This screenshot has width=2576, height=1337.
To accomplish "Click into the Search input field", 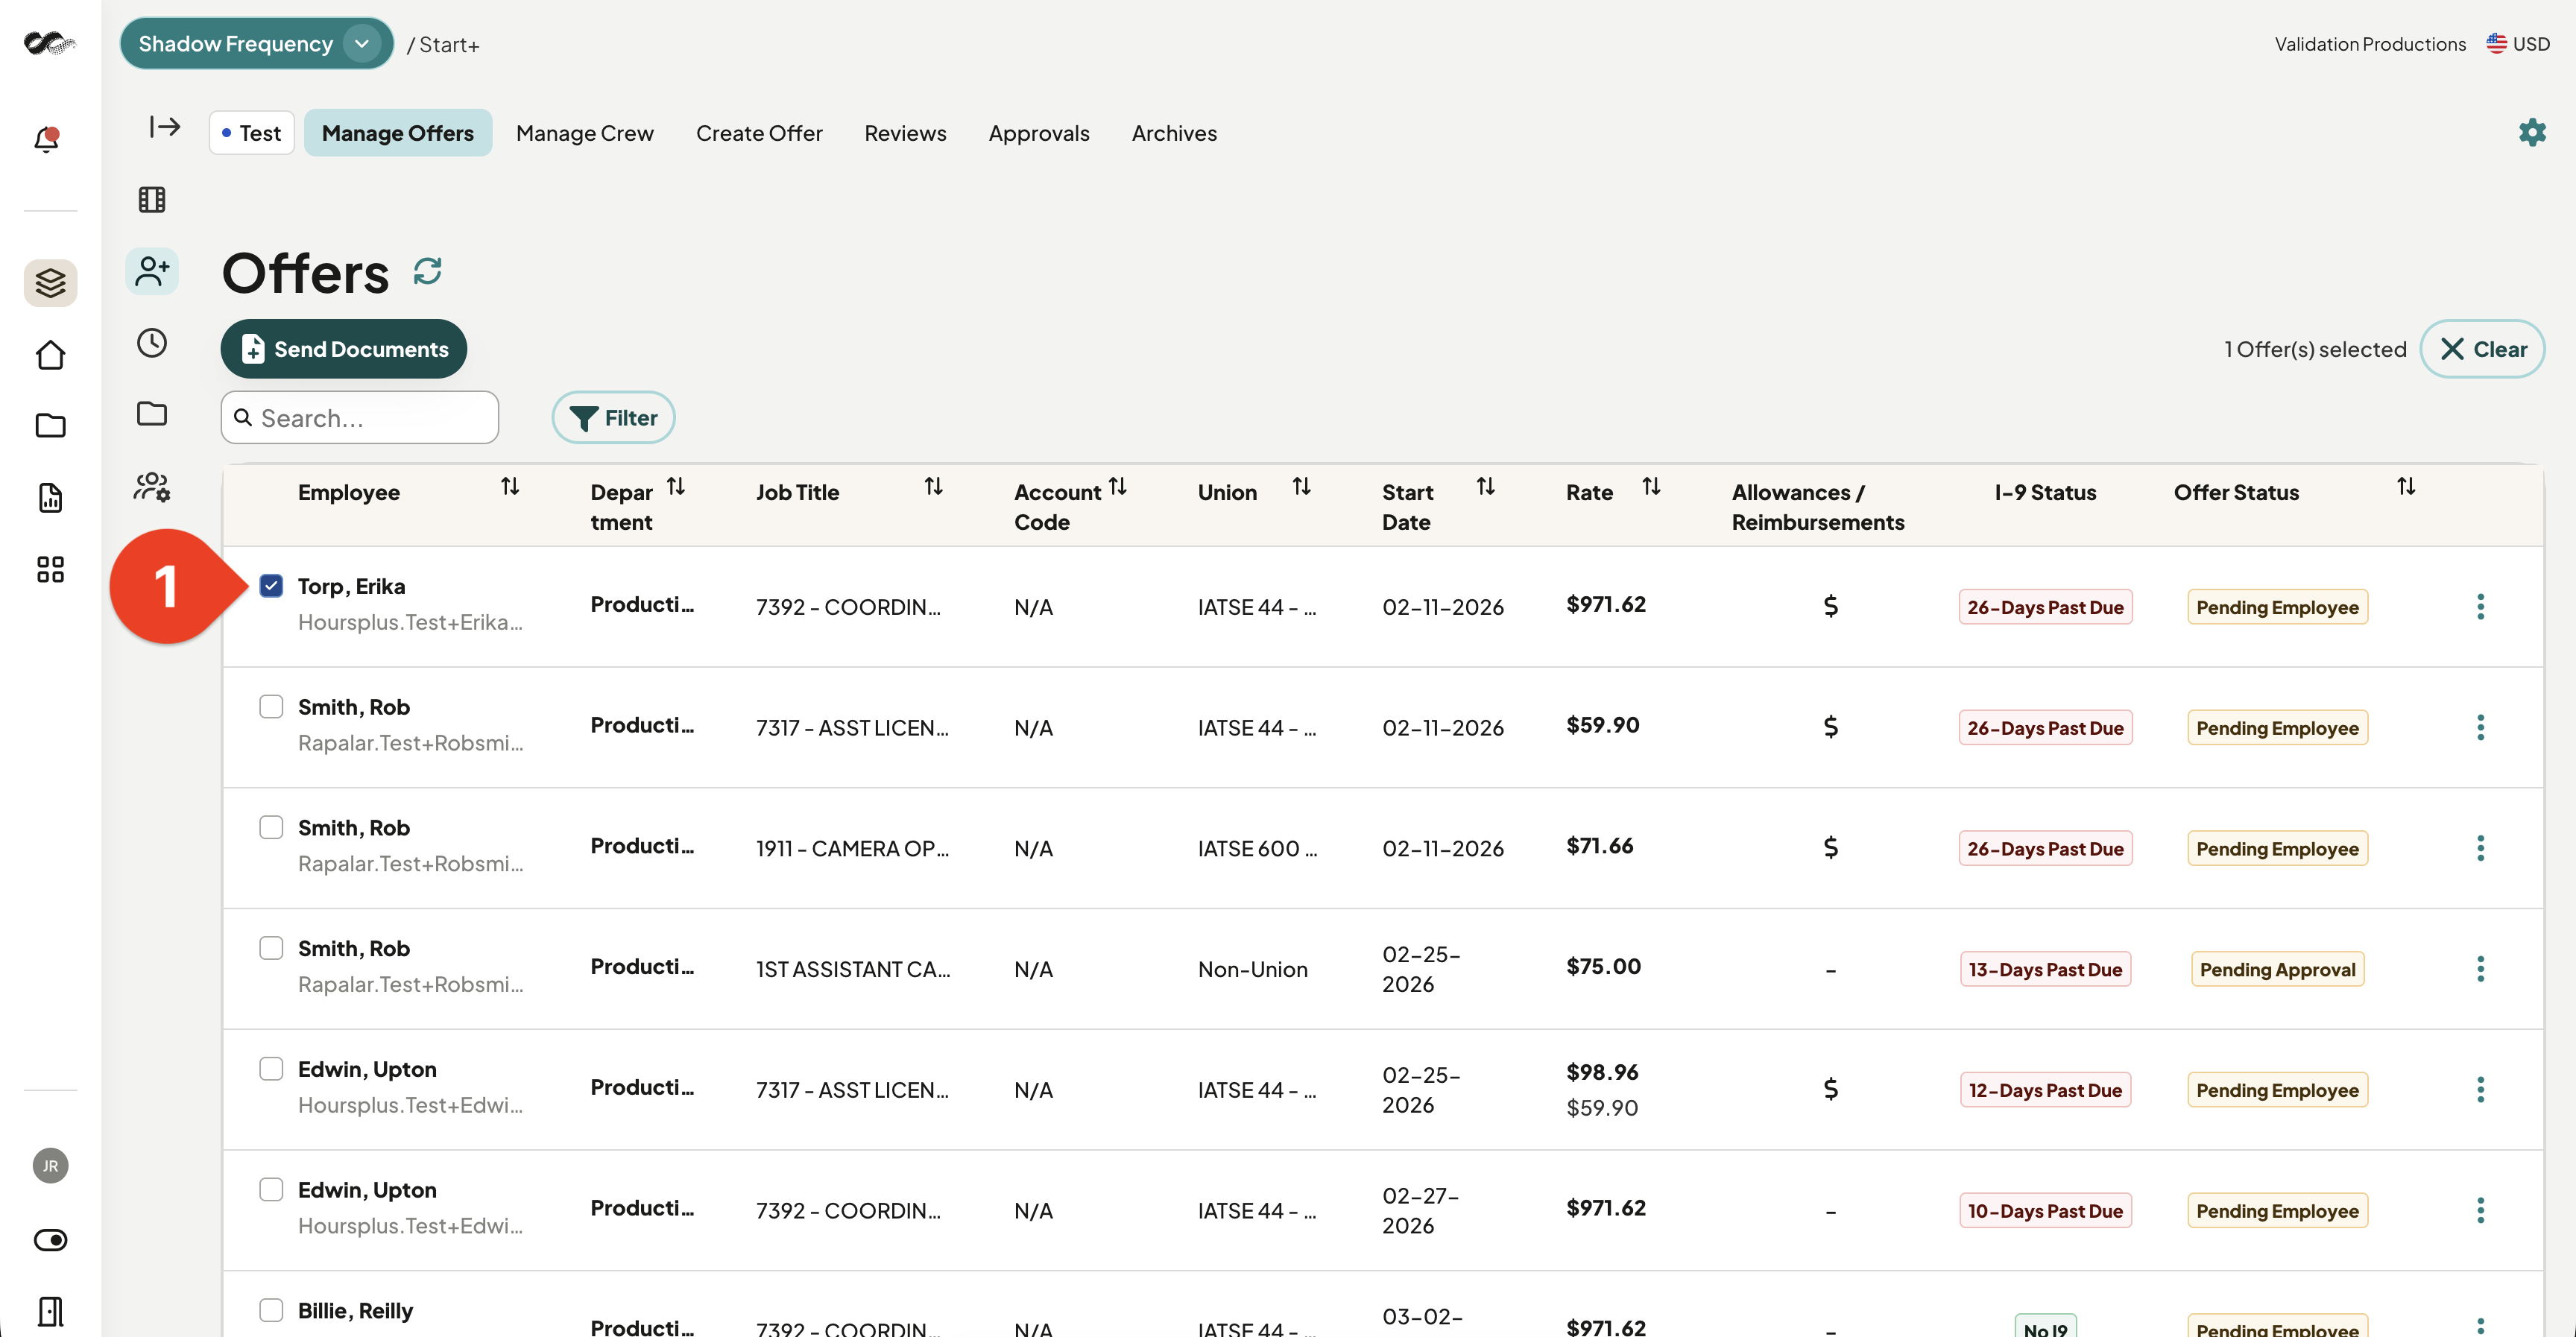I will point(360,418).
